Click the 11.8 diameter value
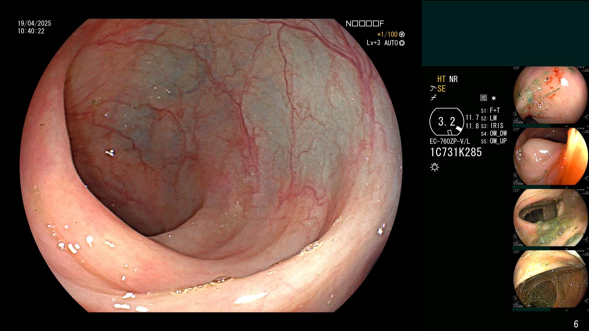This screenshot has height=331, width=589. tap(472, 126)
